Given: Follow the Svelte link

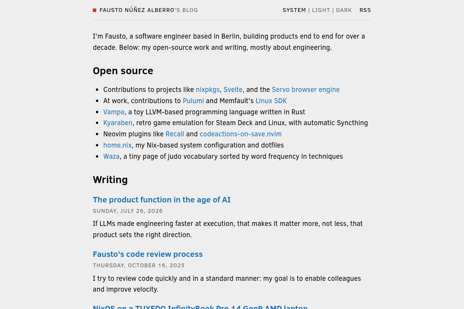Looking at the screenshot, I should (x=233, y=90).
